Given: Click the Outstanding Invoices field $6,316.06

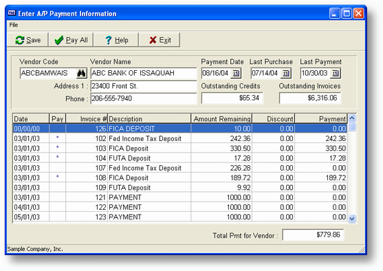Looking at the screenshot, I should pos(310,98).
